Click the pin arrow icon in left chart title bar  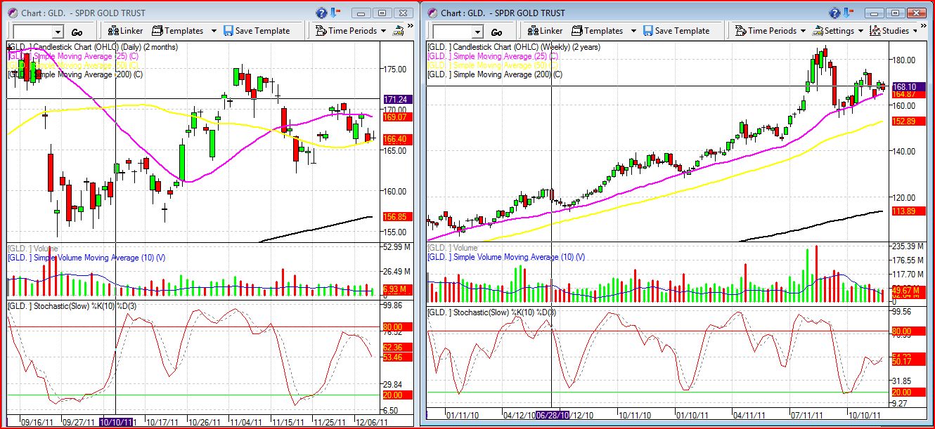point(335,13)
